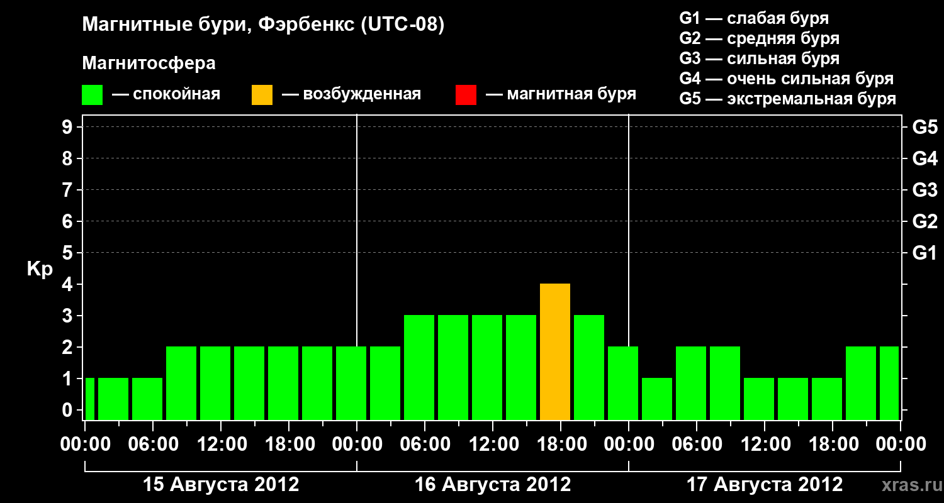Click the red магнитная буря legend swatch
Image resolution: width=944 pixels, height=503 pixels.
[x=466, y=95]
